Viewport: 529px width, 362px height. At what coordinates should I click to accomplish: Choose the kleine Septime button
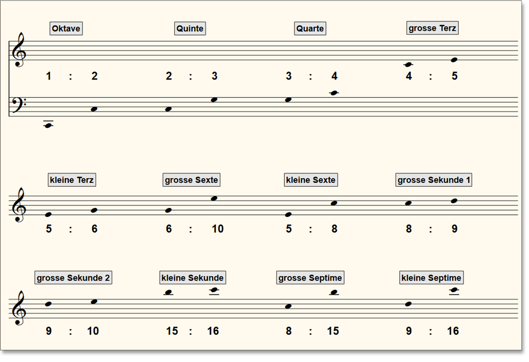431,278
